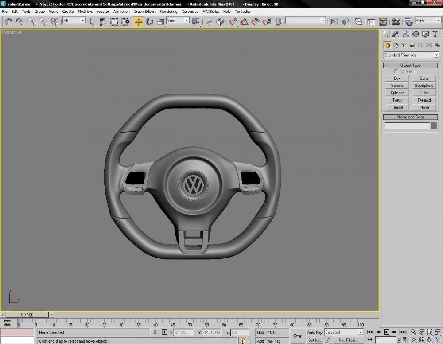Click Use Pivot Point Center icon

pyautogui.click(x=196, y=22)
